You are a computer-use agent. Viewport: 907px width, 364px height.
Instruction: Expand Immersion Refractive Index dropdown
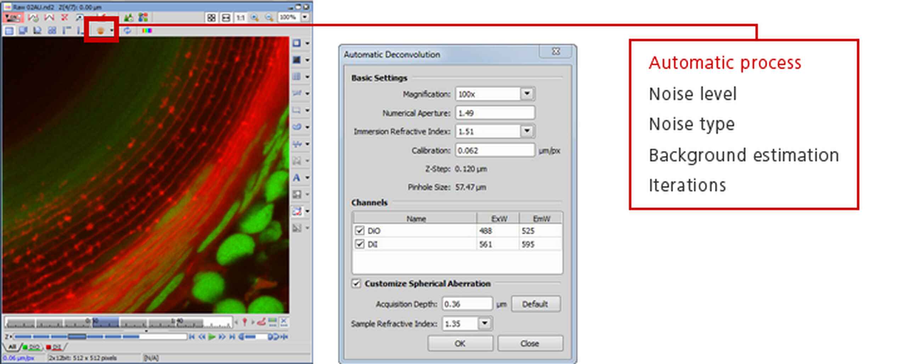point(527,131)
